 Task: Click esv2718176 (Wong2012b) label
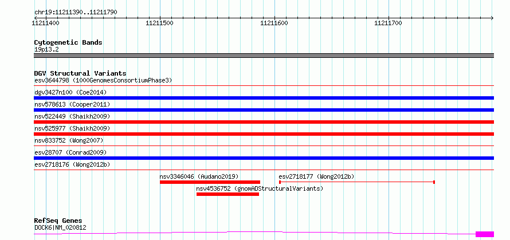pyautogui.click(x=72, y=164)
